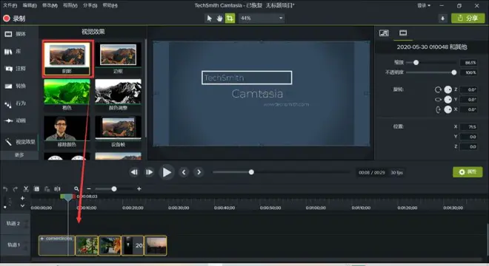Click the position Z value field

tap(469, 146)
